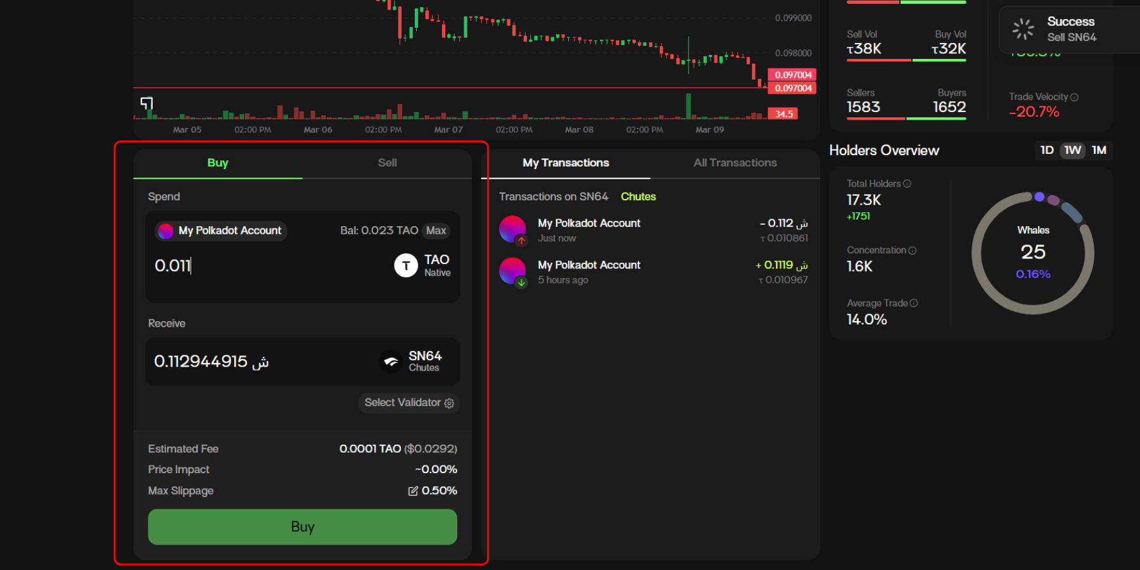1140x570 pixels.
Task: Click the TAO token logo icon
Action: [x=406, y=265]
